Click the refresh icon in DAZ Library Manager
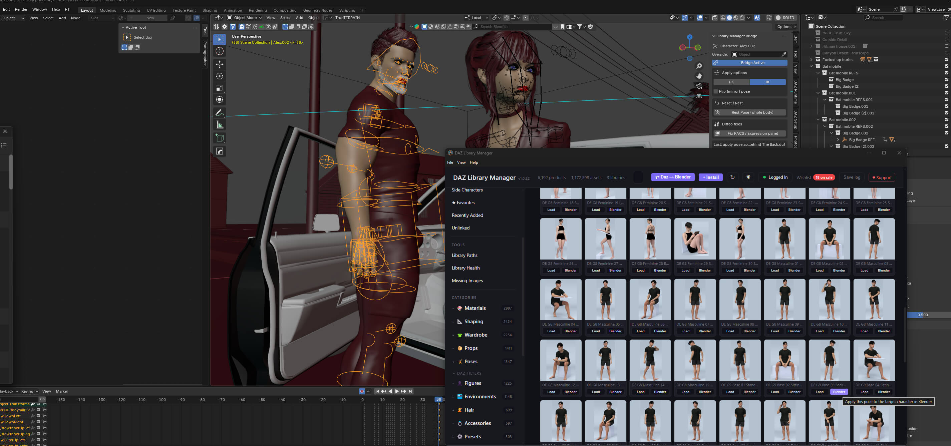951x446 pixels. 732,177
